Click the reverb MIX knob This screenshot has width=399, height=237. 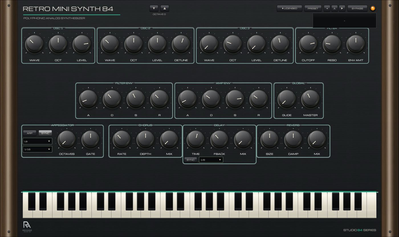(317, 139)
